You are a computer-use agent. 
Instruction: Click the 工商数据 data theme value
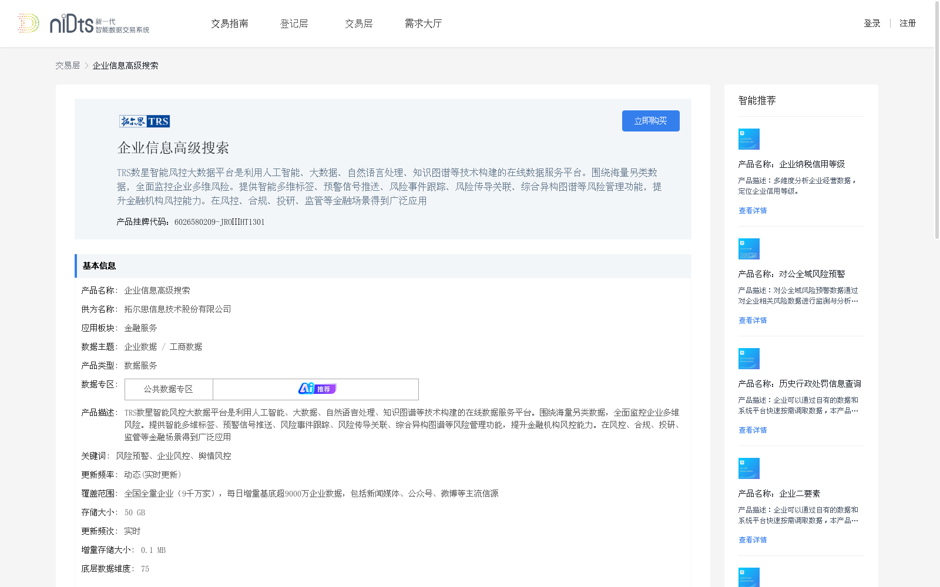click(186, 347)
